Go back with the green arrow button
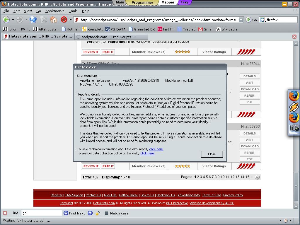 (6, 20)
